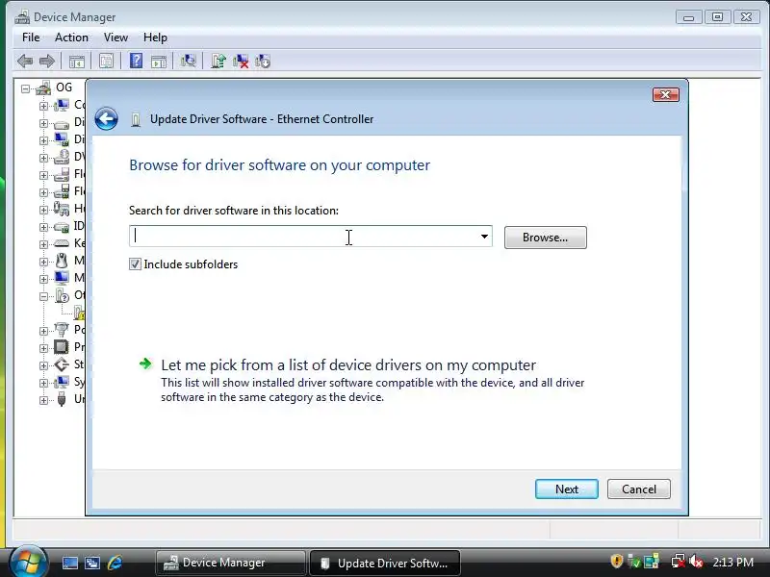Click the USB plug category icon in tree

coord(62,399)
